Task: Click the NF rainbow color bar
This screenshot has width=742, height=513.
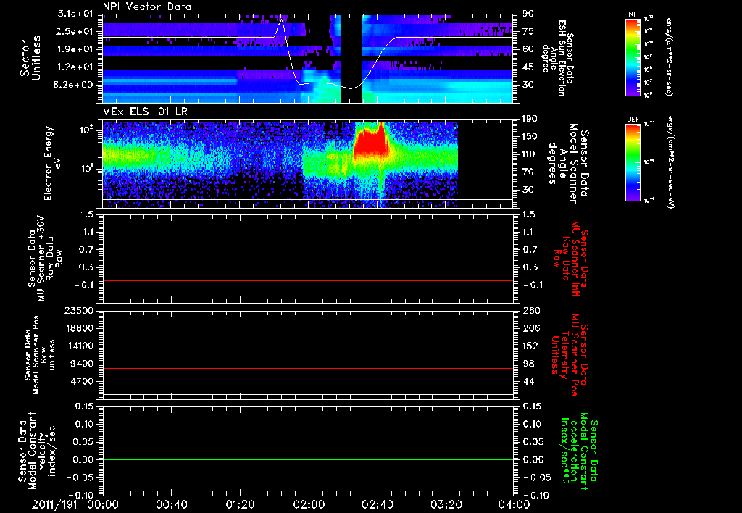Action: point(633,57)
